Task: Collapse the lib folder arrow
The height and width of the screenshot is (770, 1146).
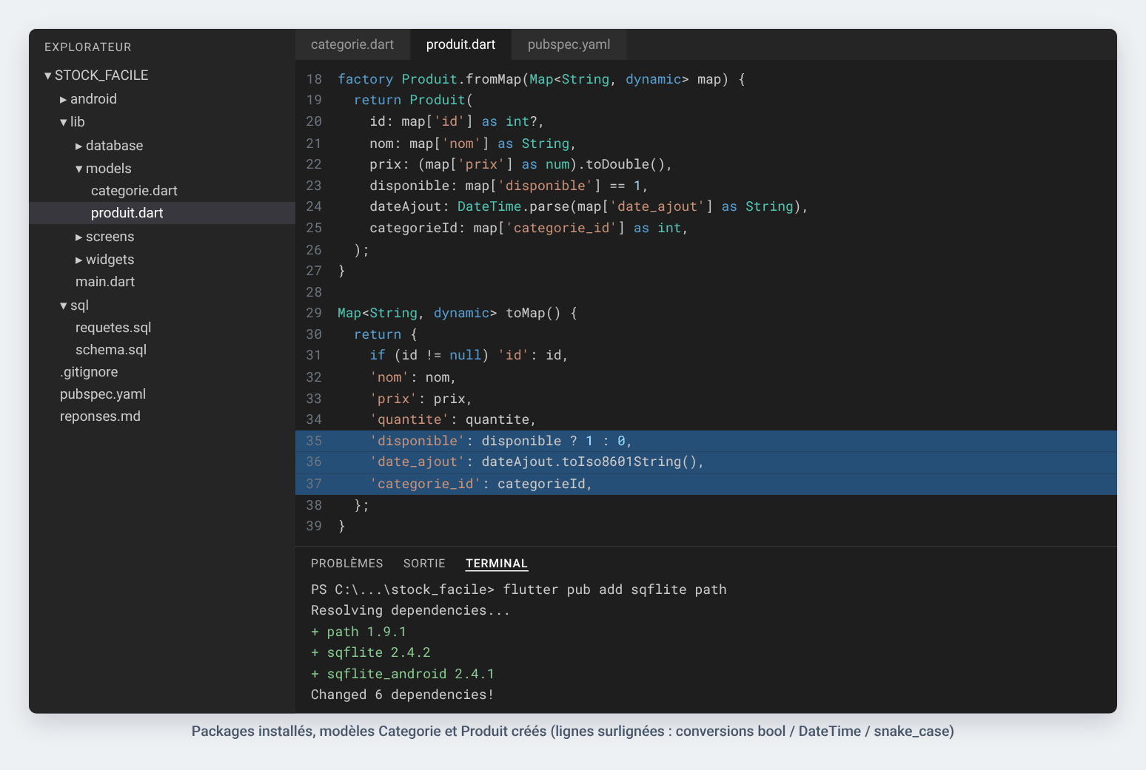Action: pyautogui.click(x=64, y=122)
